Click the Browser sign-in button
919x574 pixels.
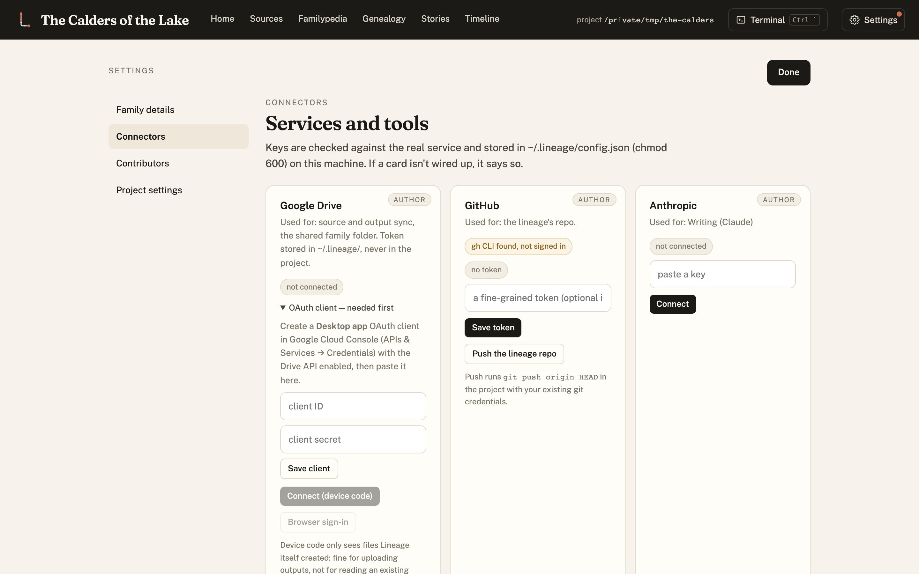318,522
